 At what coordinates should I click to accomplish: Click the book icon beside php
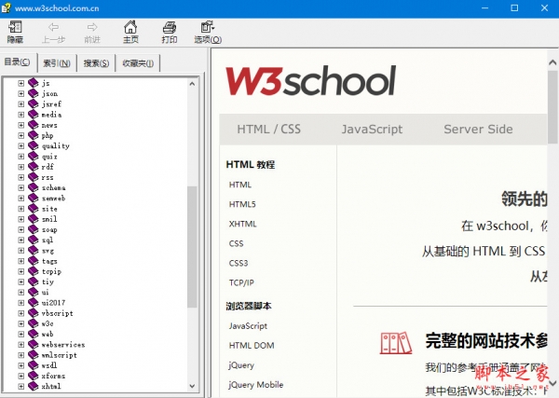coord(34,135)
